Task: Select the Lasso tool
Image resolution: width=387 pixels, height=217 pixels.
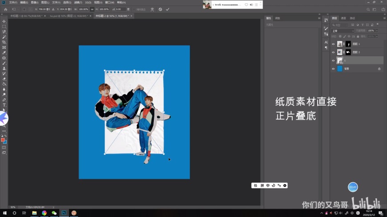Action: click(4, 32)
